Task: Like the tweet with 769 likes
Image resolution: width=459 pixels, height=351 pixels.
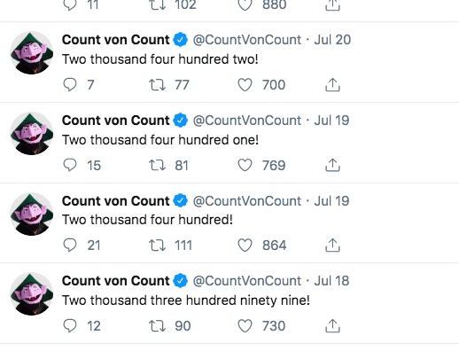Action: [x=245, y=165]
